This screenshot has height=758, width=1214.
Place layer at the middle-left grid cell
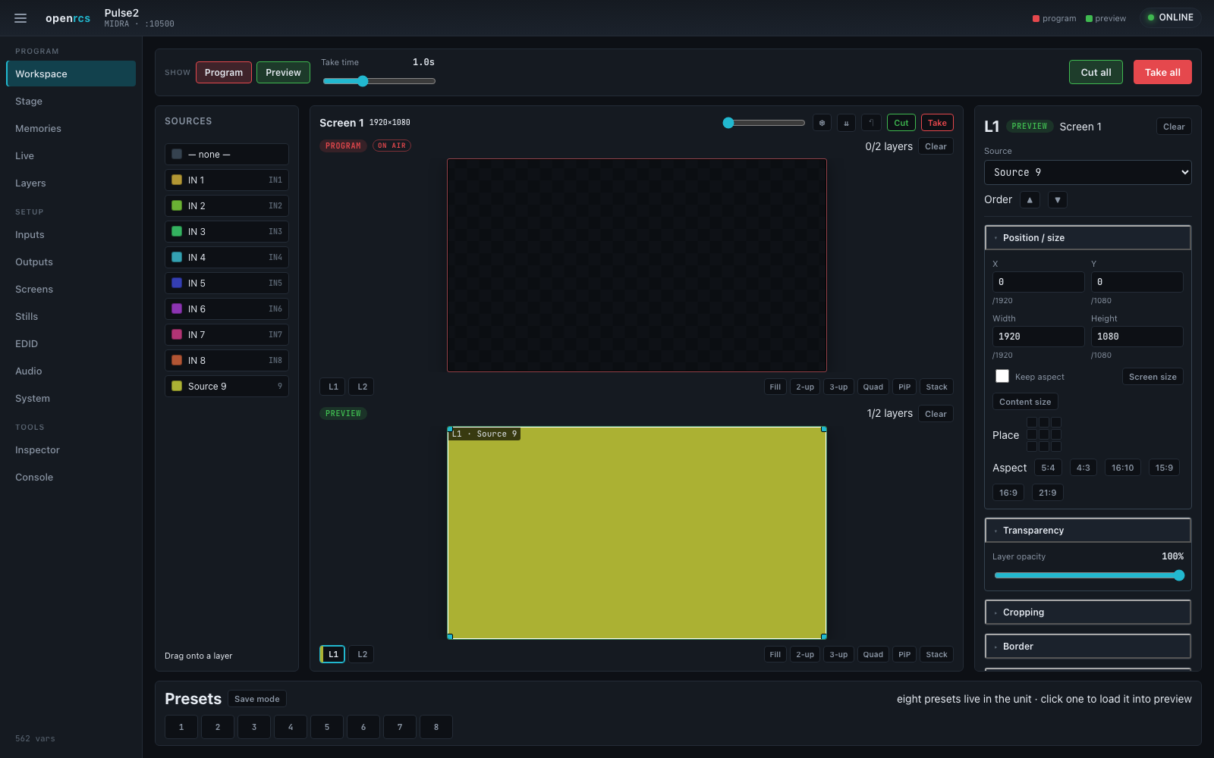1032,434
